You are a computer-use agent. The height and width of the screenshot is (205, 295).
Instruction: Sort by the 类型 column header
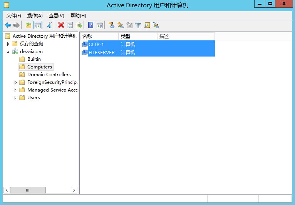pyautogui.click(x=138, y=37)
